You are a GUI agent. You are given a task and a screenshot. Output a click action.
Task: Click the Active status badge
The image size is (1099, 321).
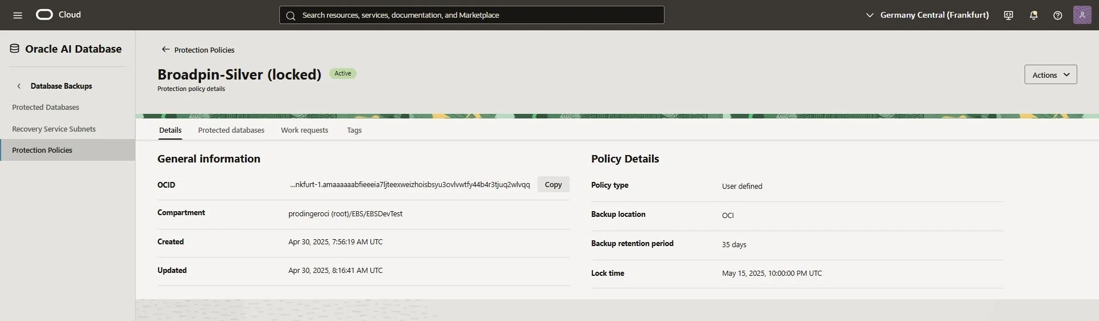pyautogui.click(x=343, y=73)
